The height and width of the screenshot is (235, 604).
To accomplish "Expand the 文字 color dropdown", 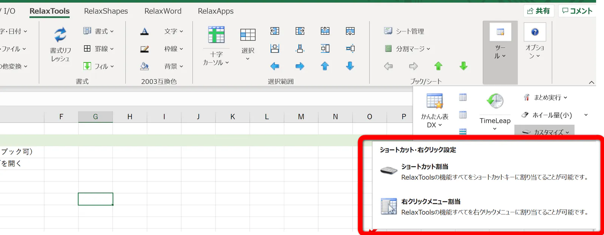I will tap(174, 31).
